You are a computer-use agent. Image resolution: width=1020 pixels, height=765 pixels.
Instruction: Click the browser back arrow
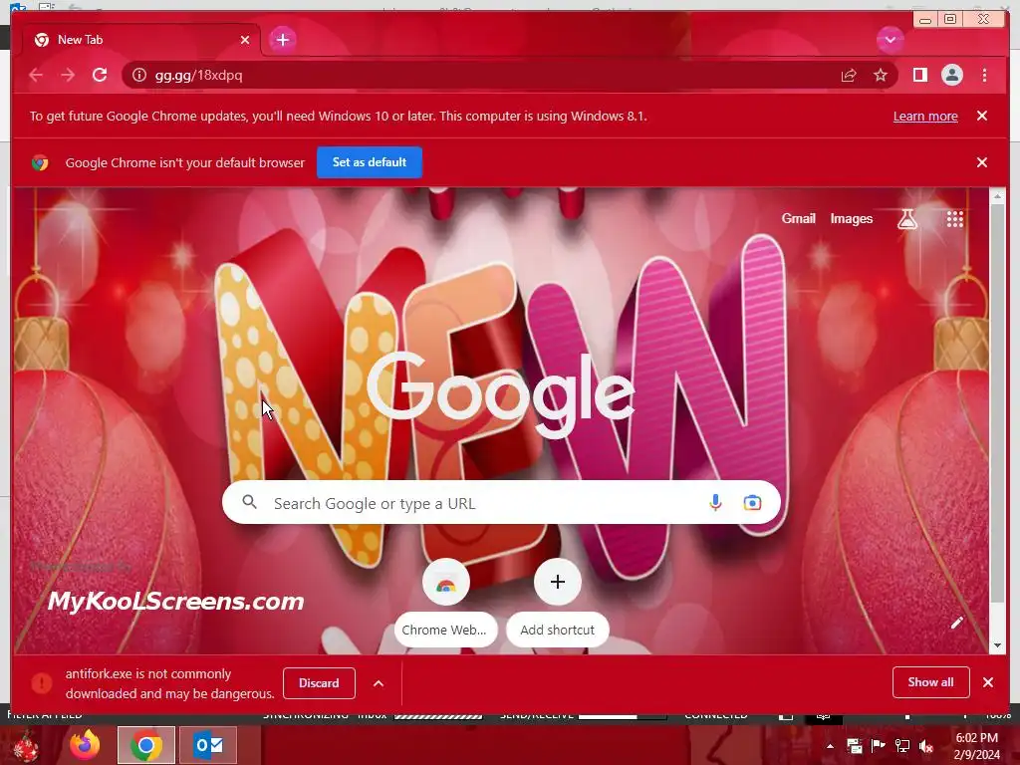(x=36, y=75)
